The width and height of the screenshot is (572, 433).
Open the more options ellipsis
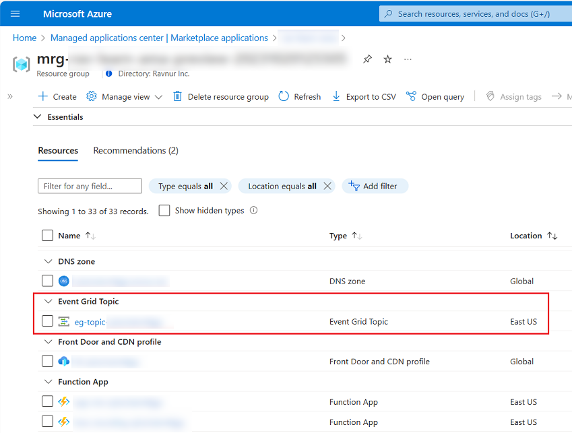pos(408,59)
